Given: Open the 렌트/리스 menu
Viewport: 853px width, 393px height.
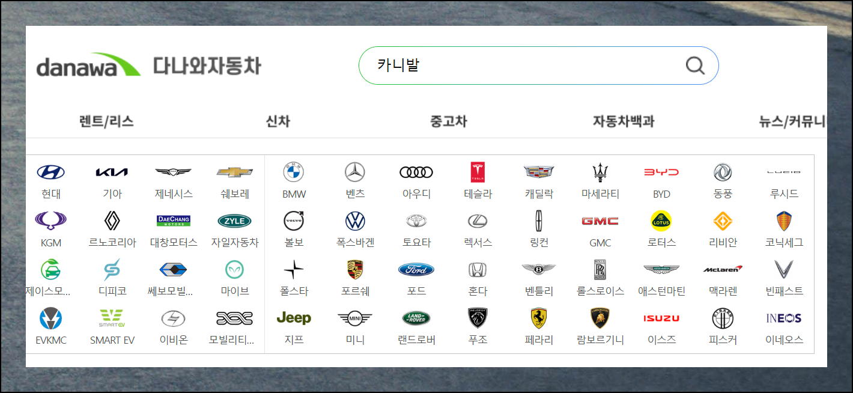Looking at the screenshot, I should [x=106, y=121].
